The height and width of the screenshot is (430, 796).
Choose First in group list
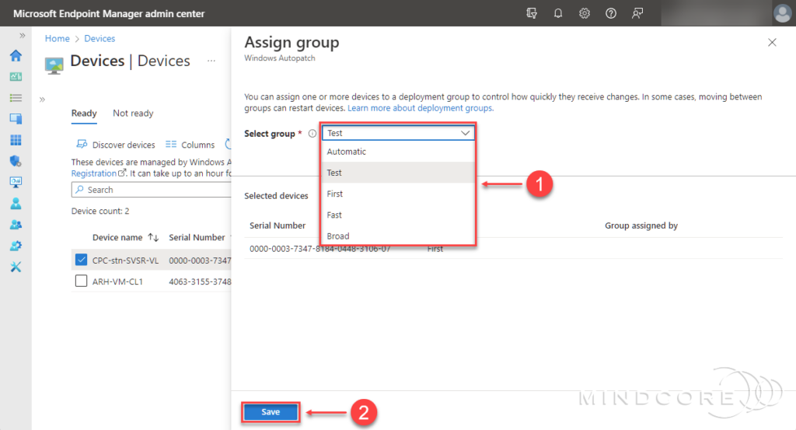click(399, 194)
